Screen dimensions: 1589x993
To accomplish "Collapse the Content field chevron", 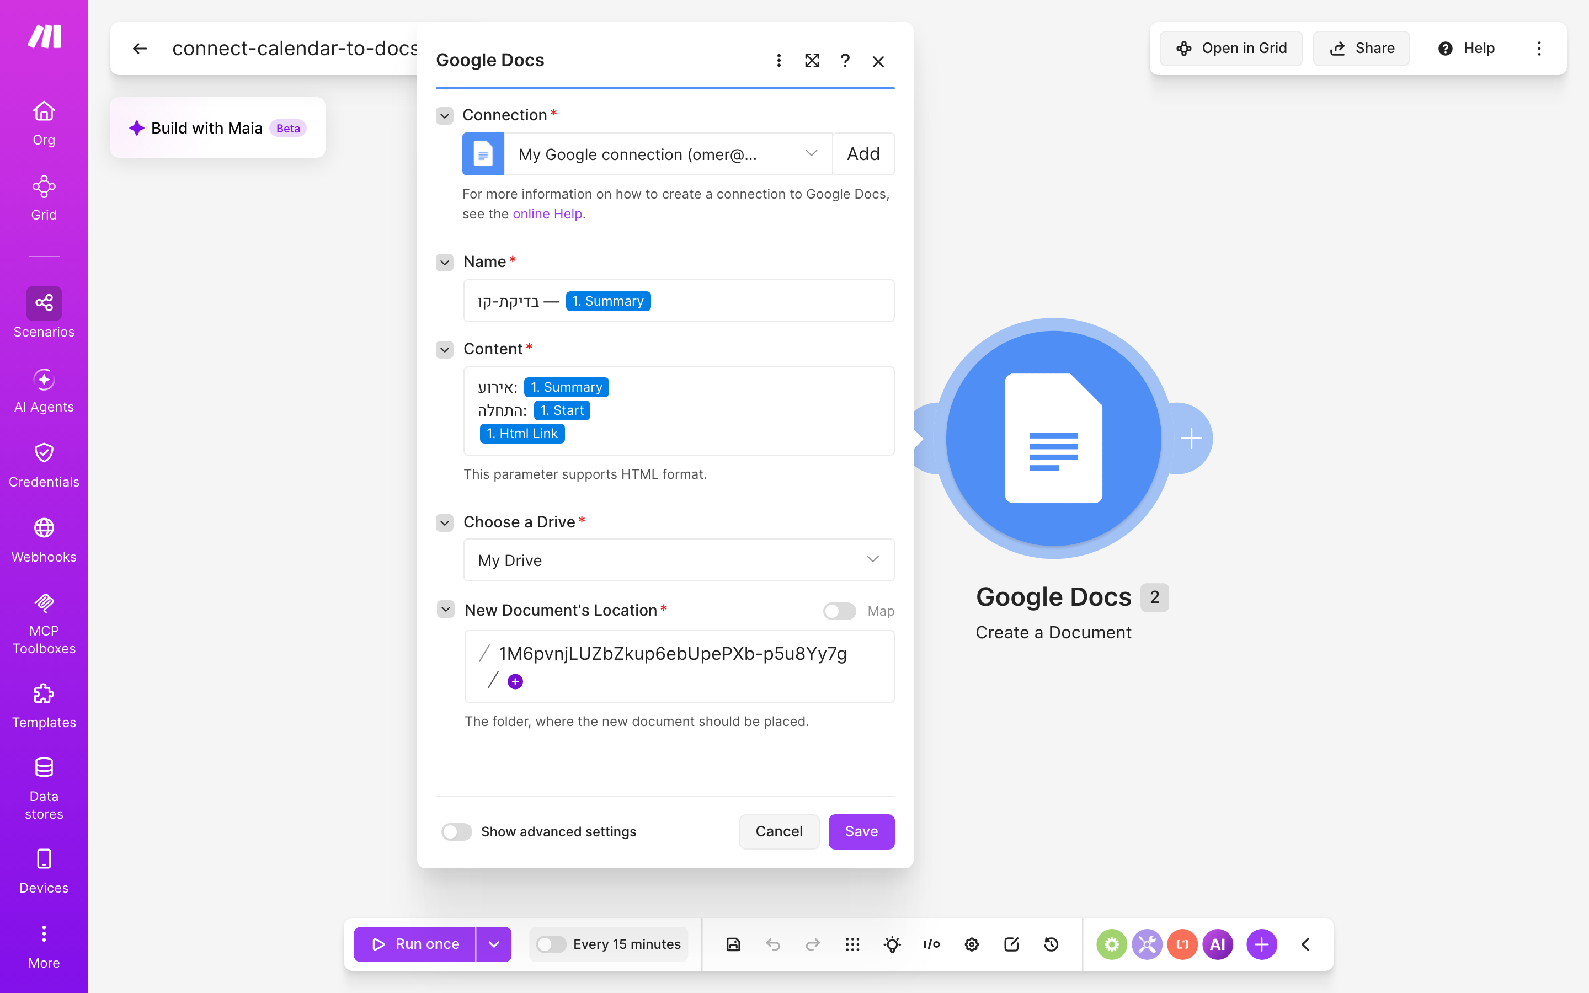I will click(445, 349).
